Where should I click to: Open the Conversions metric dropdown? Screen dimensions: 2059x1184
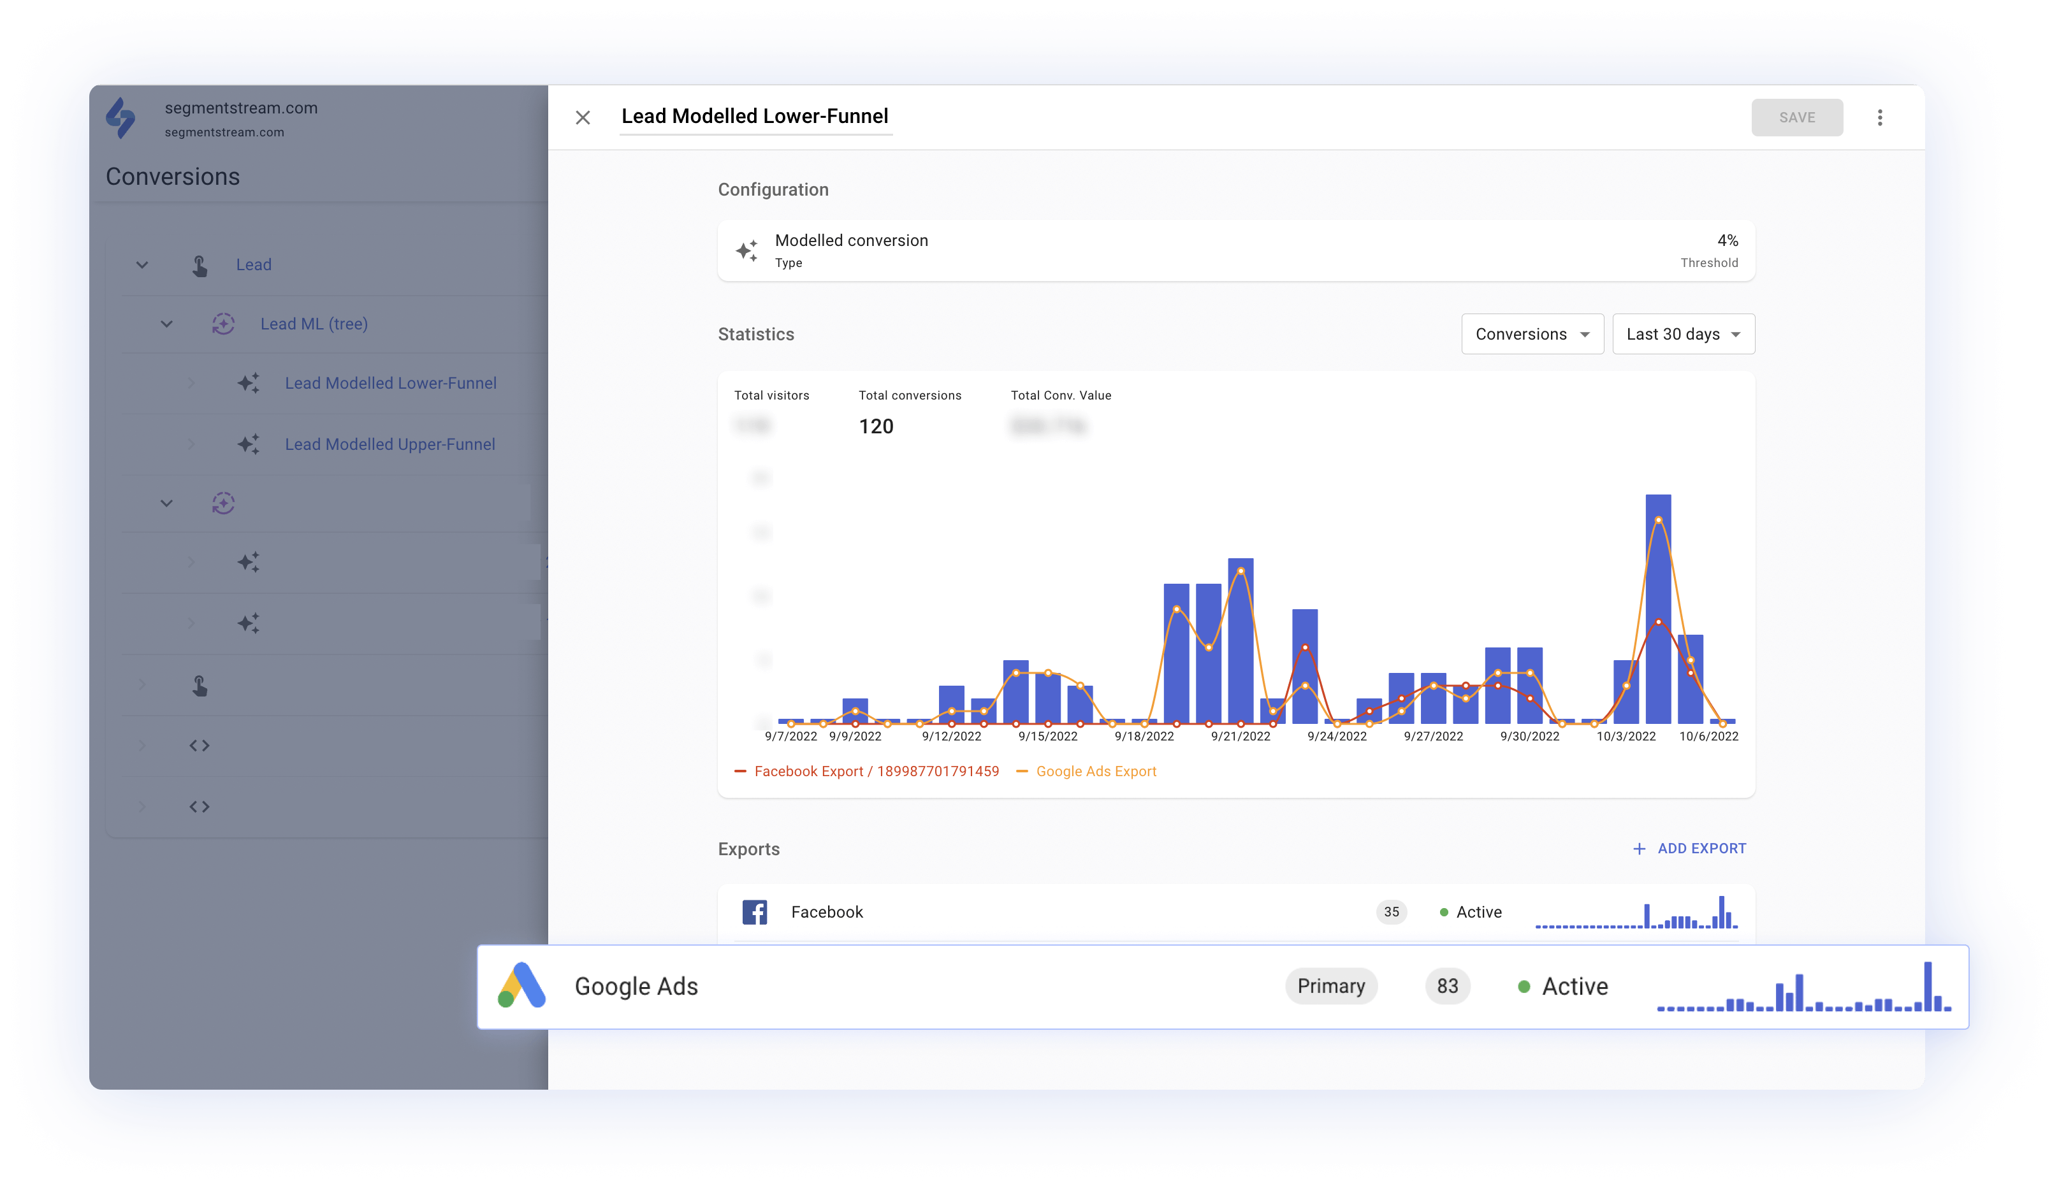[1532, 334]
